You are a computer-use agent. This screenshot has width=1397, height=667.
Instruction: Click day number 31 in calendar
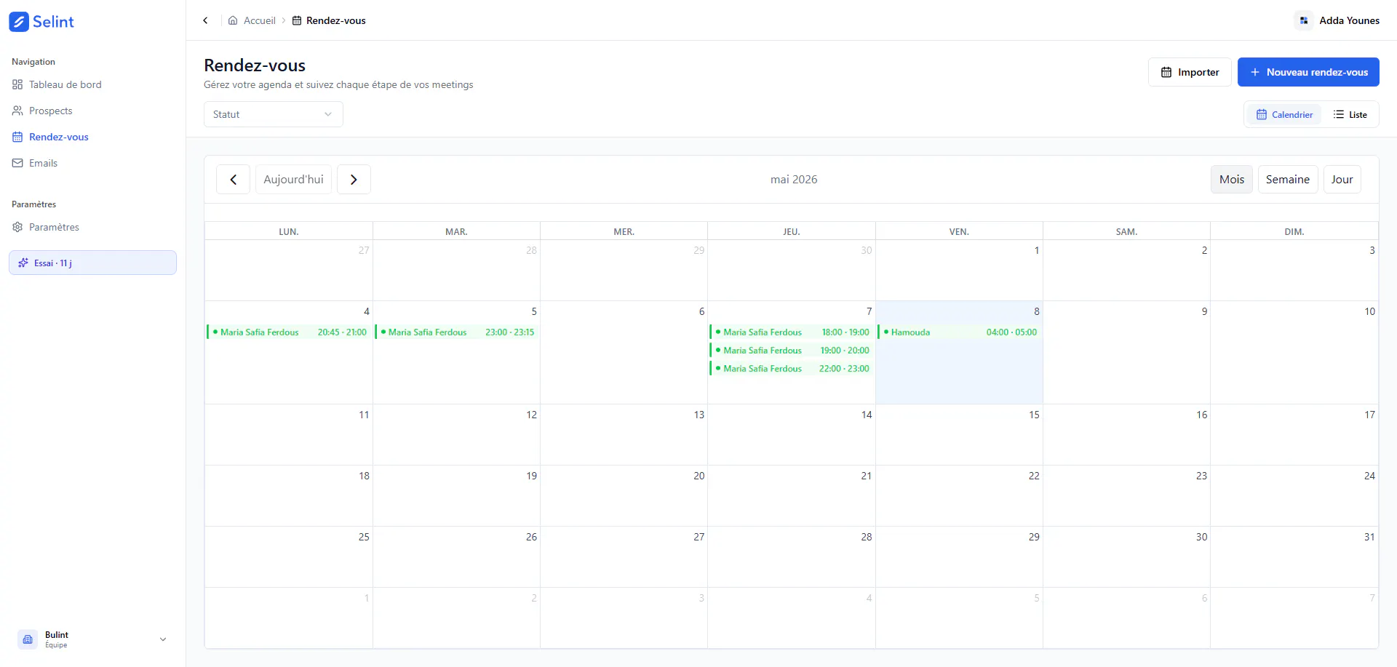[x=1369, y=537]
